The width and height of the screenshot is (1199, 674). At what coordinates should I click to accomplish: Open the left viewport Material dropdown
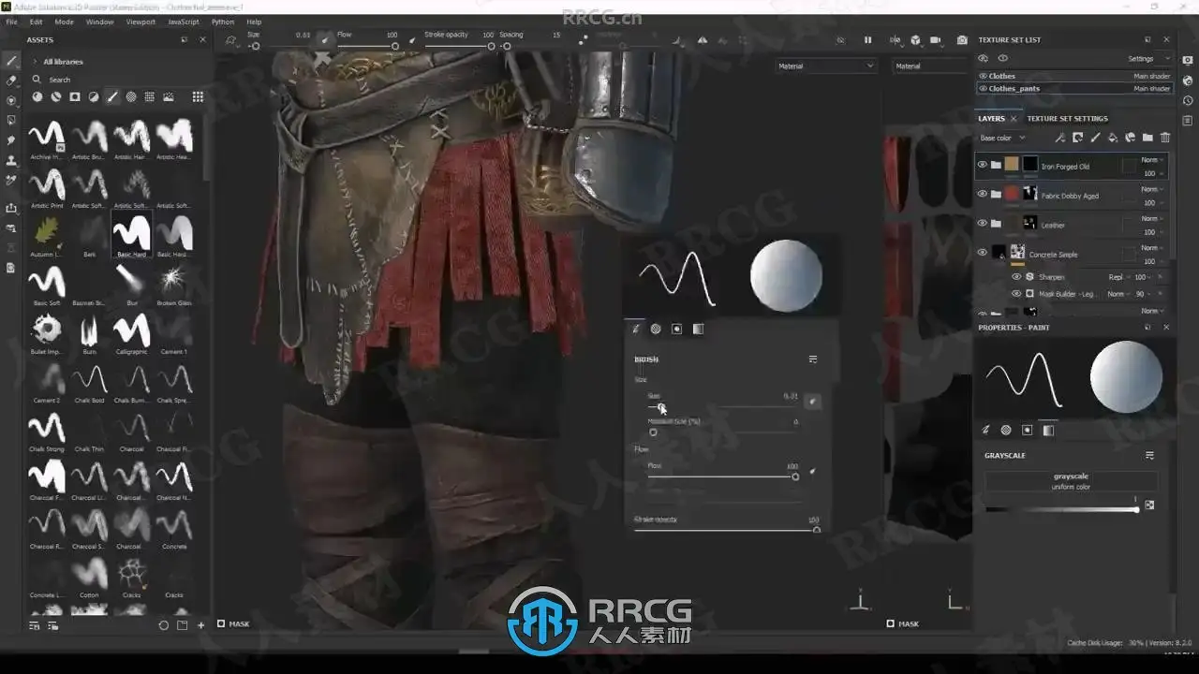point(825,66)
